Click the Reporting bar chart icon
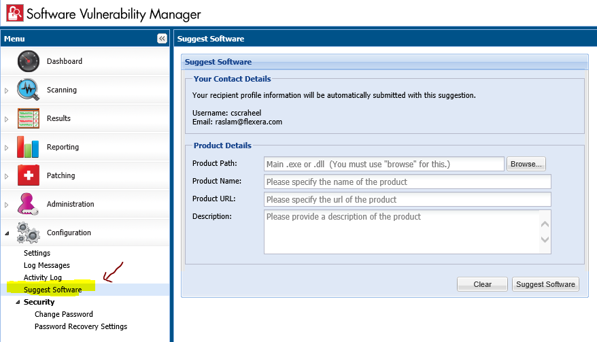Screen dimensions: 597x342 click(28, 147)
